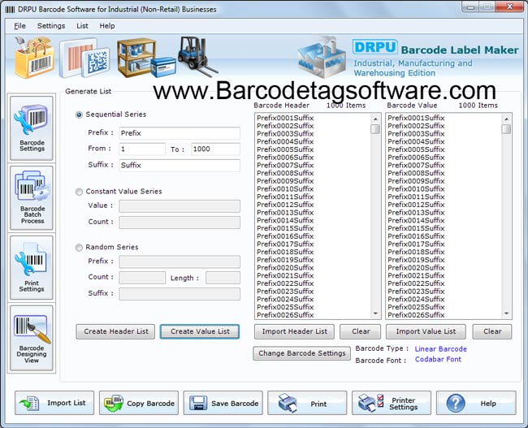
Task: Click Change Barcode Settings button
Action: [x=301, y=353]
